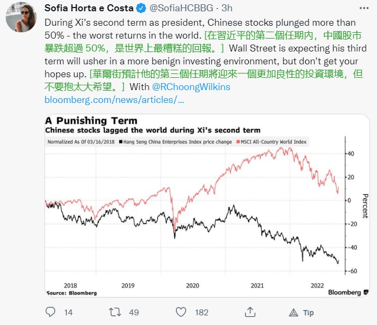The image size is (377, 325).
Task: Click the red MSCI legend swatch
Action: click(236, 142)
